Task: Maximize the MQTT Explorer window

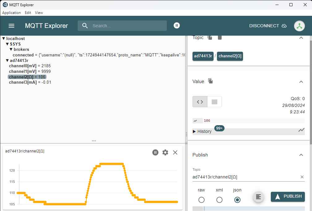Action: (291, 5)
